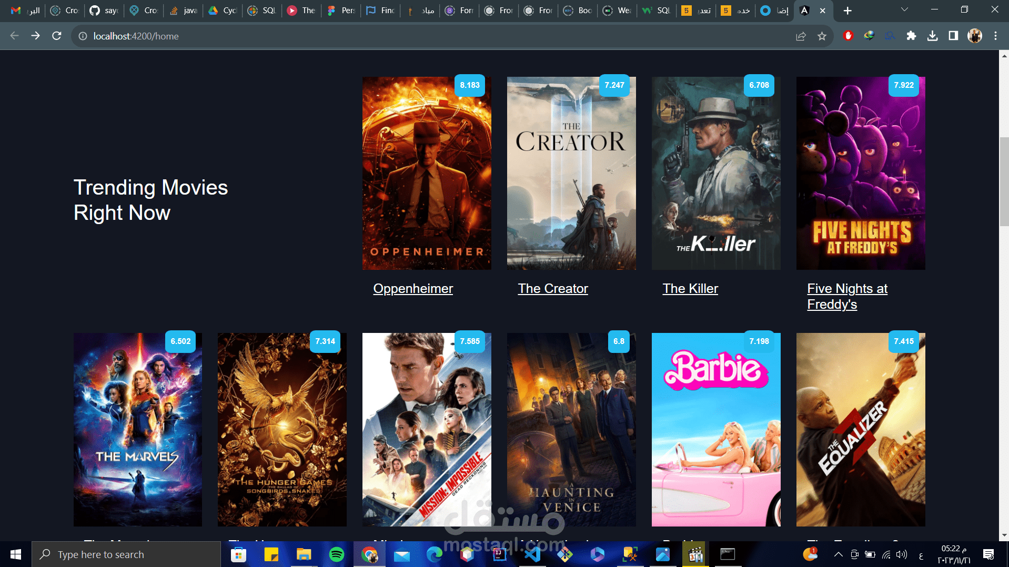Click the taskbar search box
This screenshot has width=1009, height=567.
(126, 554)
